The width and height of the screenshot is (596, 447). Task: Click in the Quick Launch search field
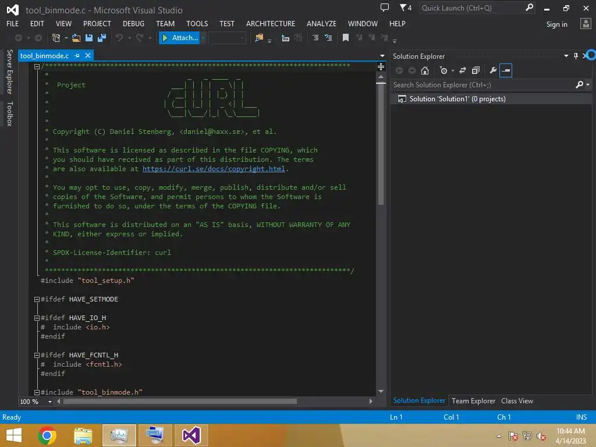point(471,8)
